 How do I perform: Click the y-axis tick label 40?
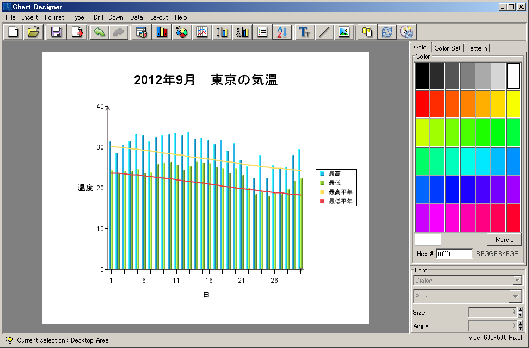pyautogui.click(x=100, y=107)
